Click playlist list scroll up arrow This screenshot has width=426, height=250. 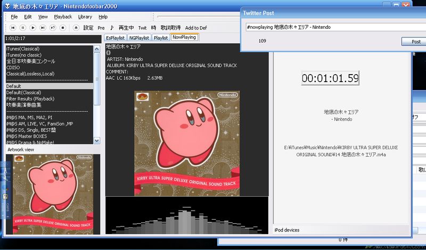[x=97, y=49]
